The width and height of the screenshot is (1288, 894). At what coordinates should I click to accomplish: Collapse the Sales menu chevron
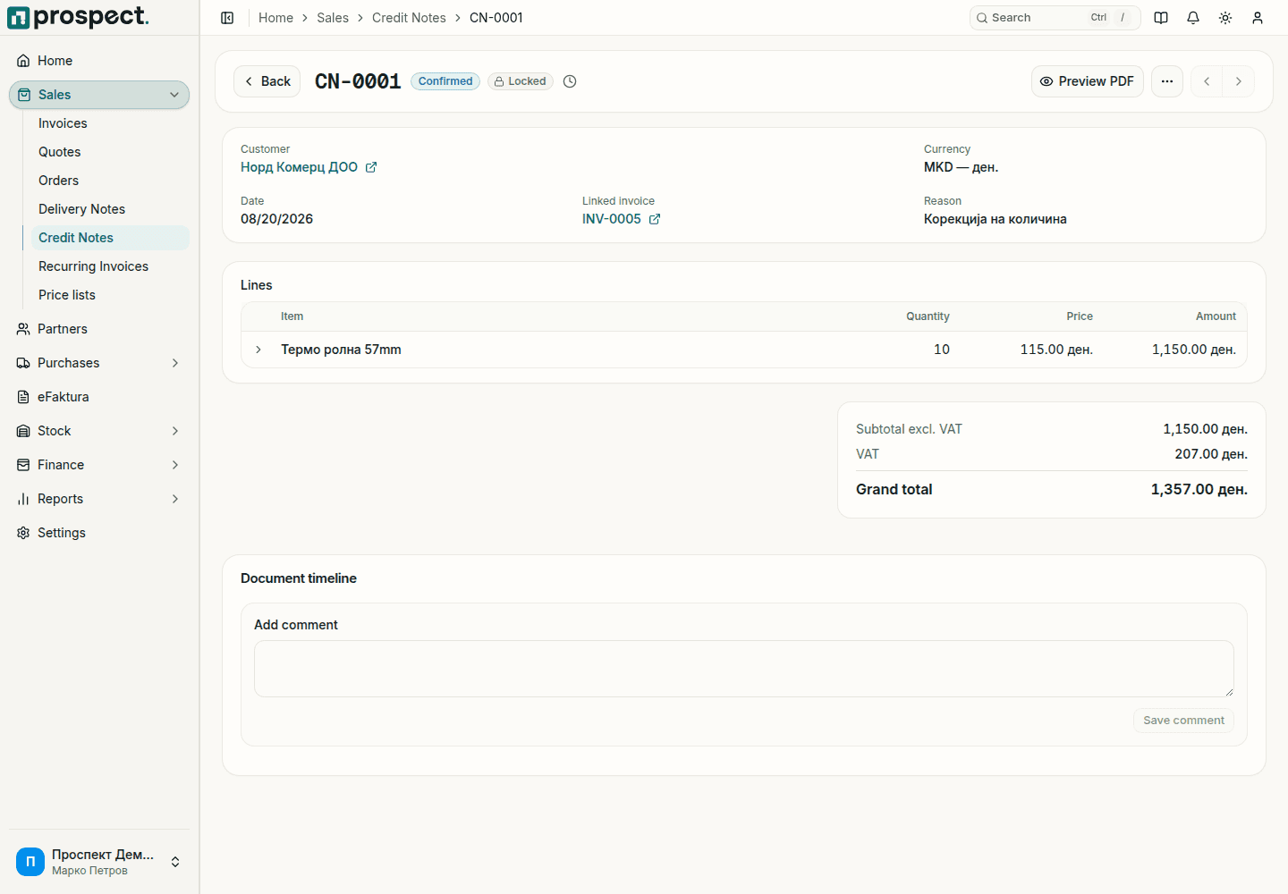tap(174, 95)
